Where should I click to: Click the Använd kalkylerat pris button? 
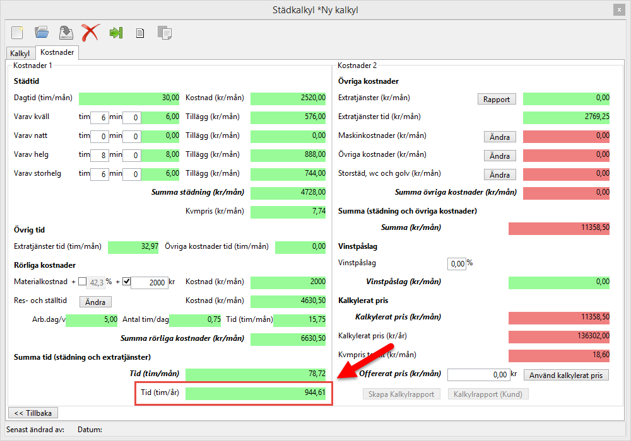566,375
